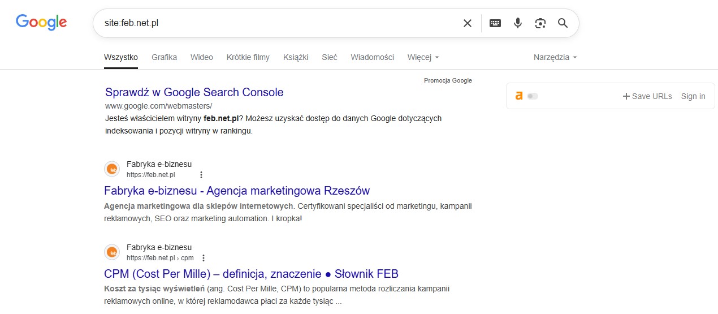The image size is (718, 314).
Task: Expand the Więcej dropdown
Action: [x=423, y=57]
